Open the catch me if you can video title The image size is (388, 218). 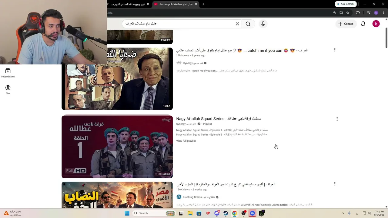242,51
